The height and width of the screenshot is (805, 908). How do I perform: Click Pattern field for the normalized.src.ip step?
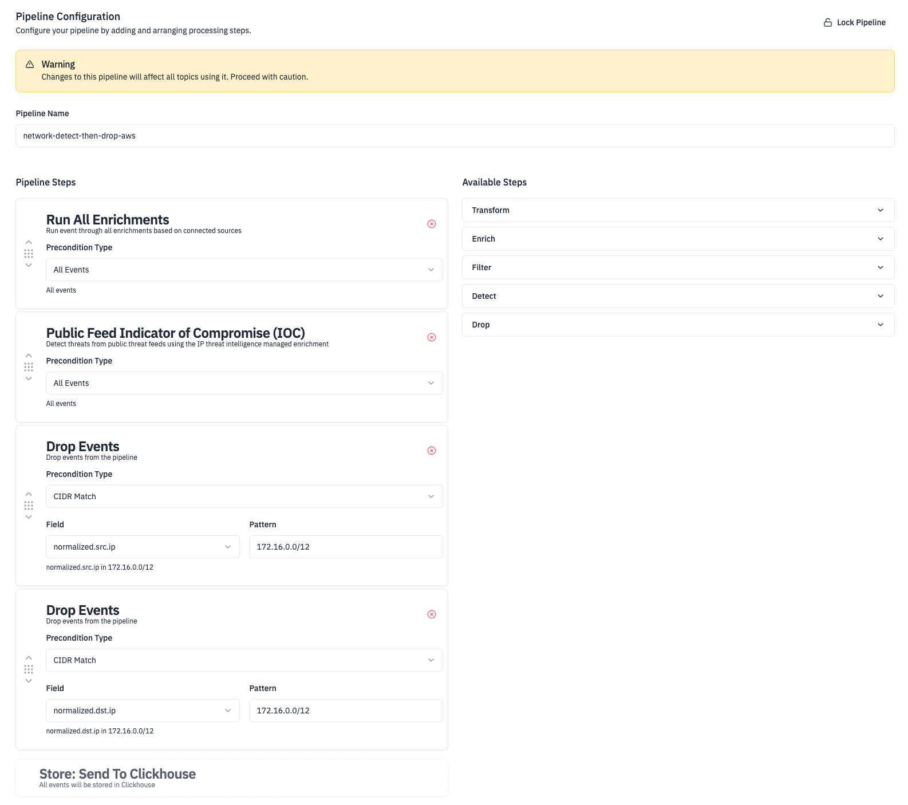[346, 547]
